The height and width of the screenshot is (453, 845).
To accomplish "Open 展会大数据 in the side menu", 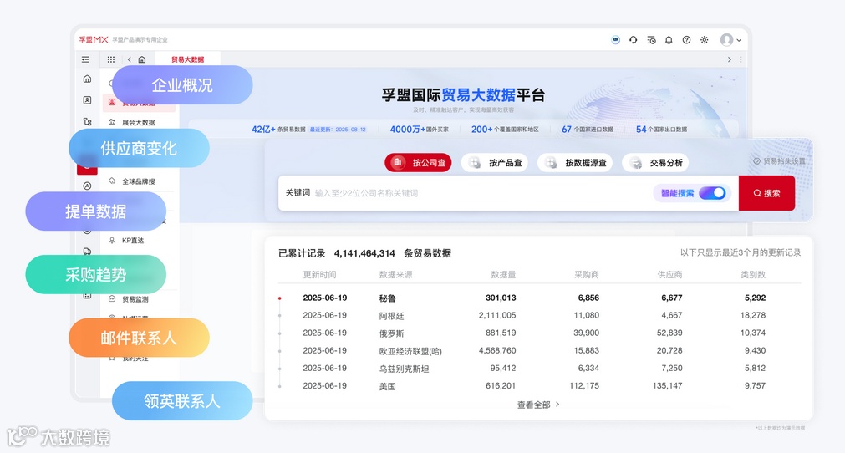I will pyautogui.click(x=138, y=122).
